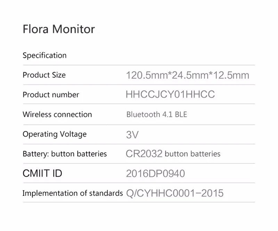Screen dimensions: 278x231
Task: Select the 3V voltage value
Action: click(132, 134)
